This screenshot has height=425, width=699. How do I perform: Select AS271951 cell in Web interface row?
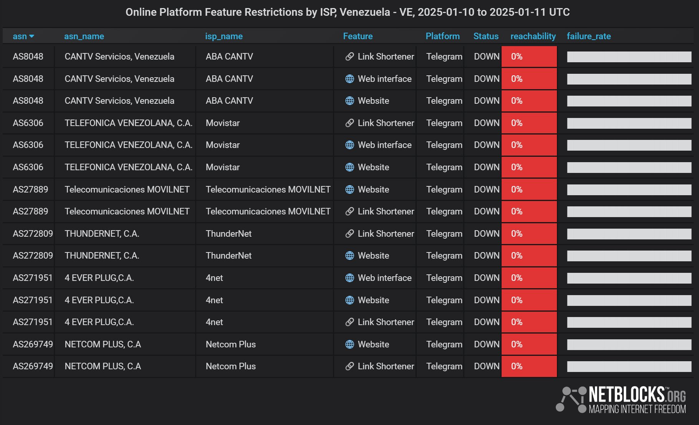point(33,278)
